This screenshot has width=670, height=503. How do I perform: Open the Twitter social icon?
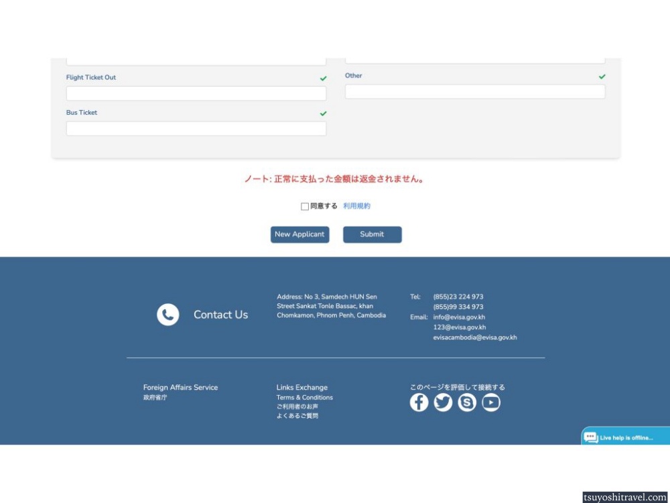(x=443, y=402)
